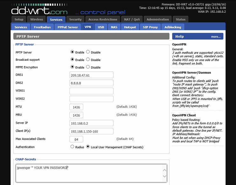
Task: Click the DNS2 input field
Action: point(91,83)
